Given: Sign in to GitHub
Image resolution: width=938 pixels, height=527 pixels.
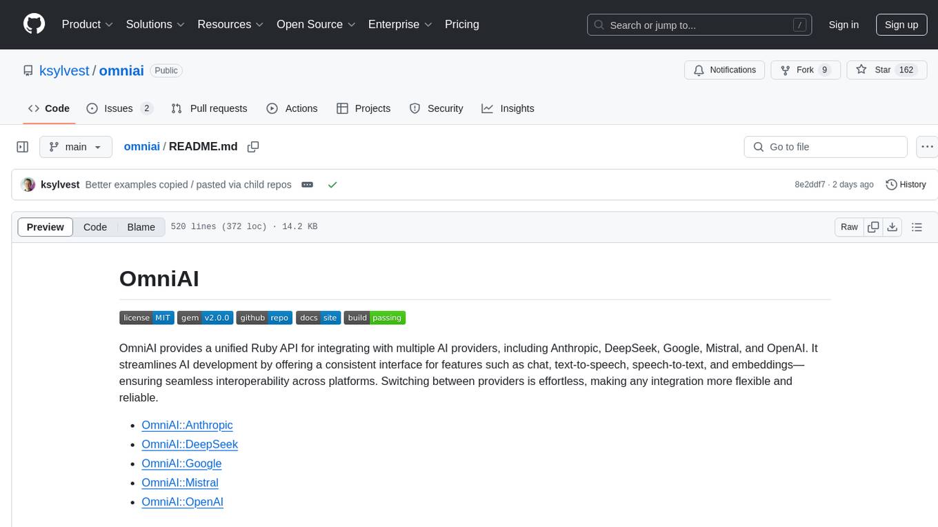Looking at the screenshot, I should [x=844, y=25].
